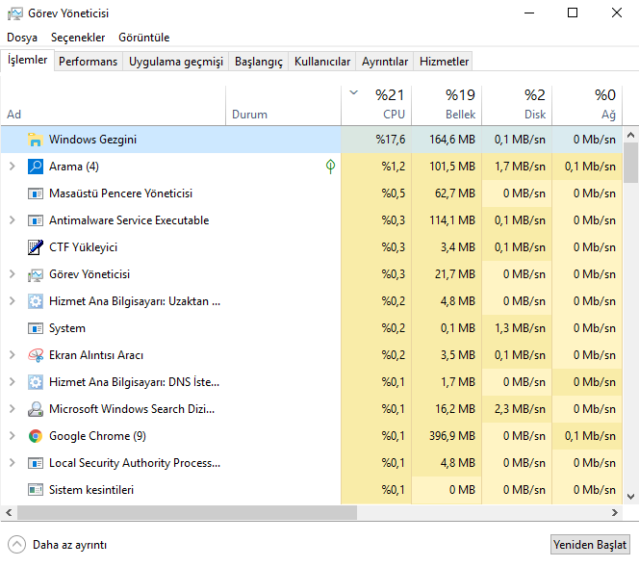
Task: Click the 62,7 MB memory value
Action: (x=455, y=193)
